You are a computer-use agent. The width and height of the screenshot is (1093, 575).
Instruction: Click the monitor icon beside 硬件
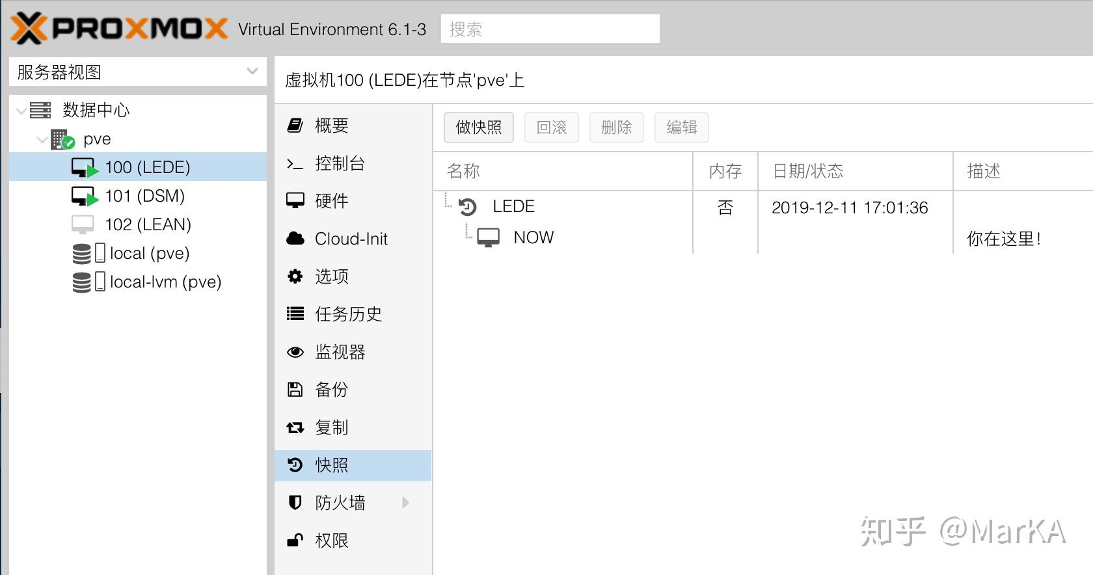click(x=295, y=201)
